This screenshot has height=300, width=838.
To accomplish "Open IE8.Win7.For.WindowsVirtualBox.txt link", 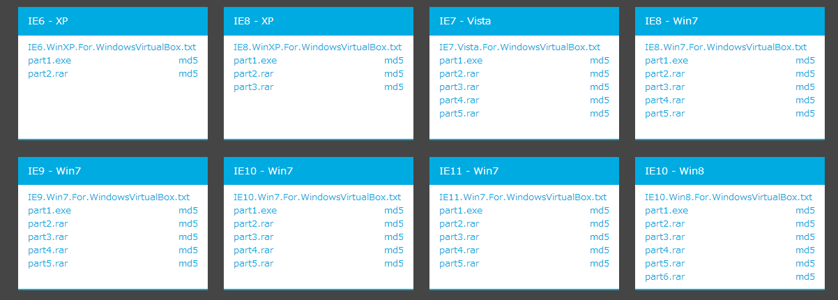I will click(x=726, y=47).
